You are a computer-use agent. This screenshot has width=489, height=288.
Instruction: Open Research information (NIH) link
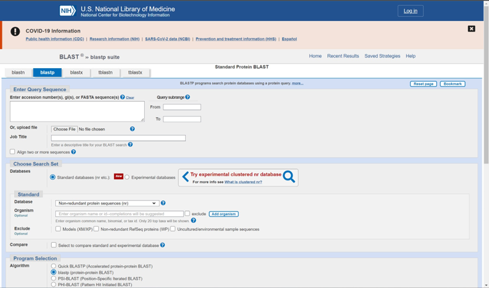115,39
